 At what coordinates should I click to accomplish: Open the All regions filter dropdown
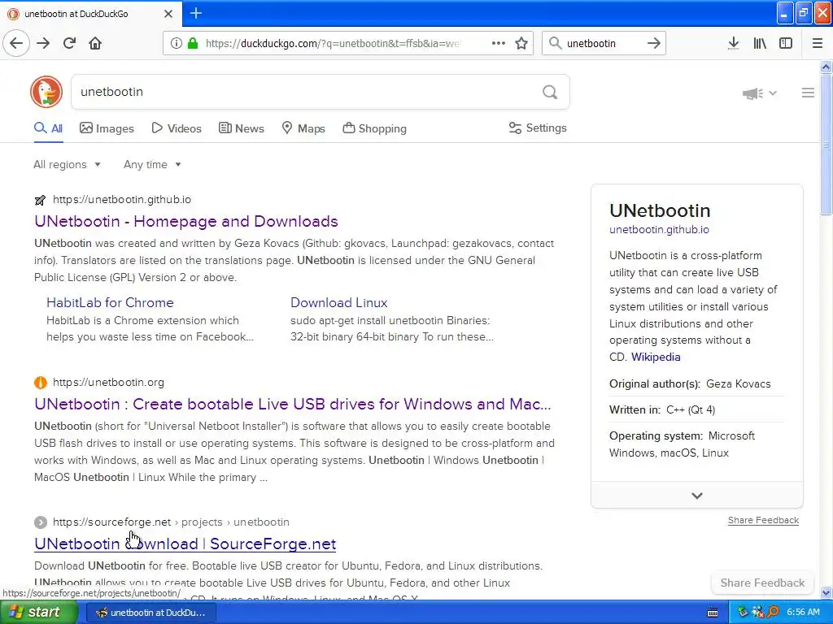(67, 164)
